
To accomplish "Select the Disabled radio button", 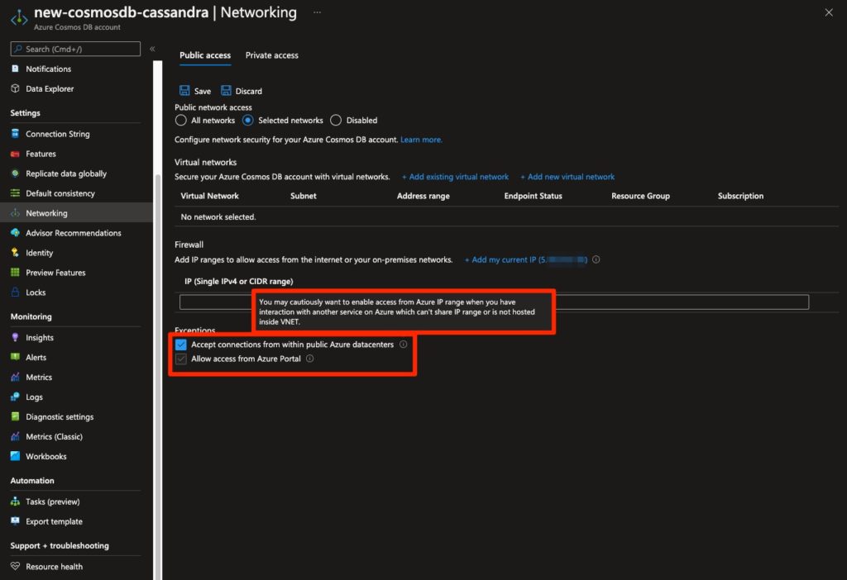I will pyautogui.click(x=336, y=121).
